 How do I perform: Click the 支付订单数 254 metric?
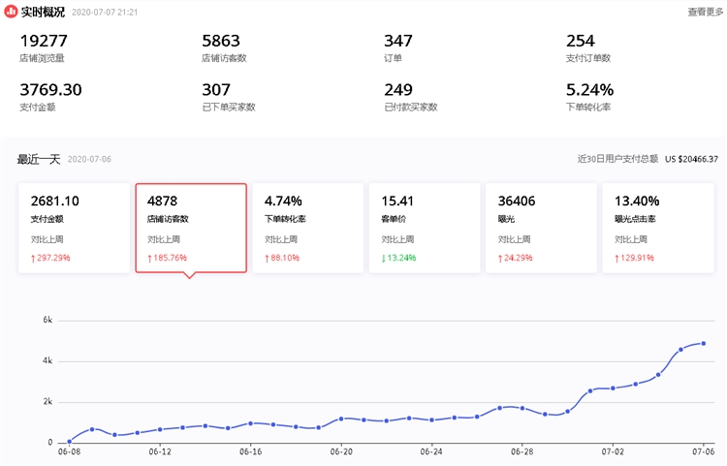[x=587, y=48]
